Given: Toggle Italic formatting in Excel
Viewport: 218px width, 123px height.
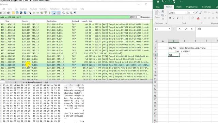Looking at the screenshot, I should pyautogui.click(x=174, y=18).
